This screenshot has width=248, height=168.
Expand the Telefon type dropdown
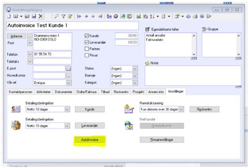[30, 54]
